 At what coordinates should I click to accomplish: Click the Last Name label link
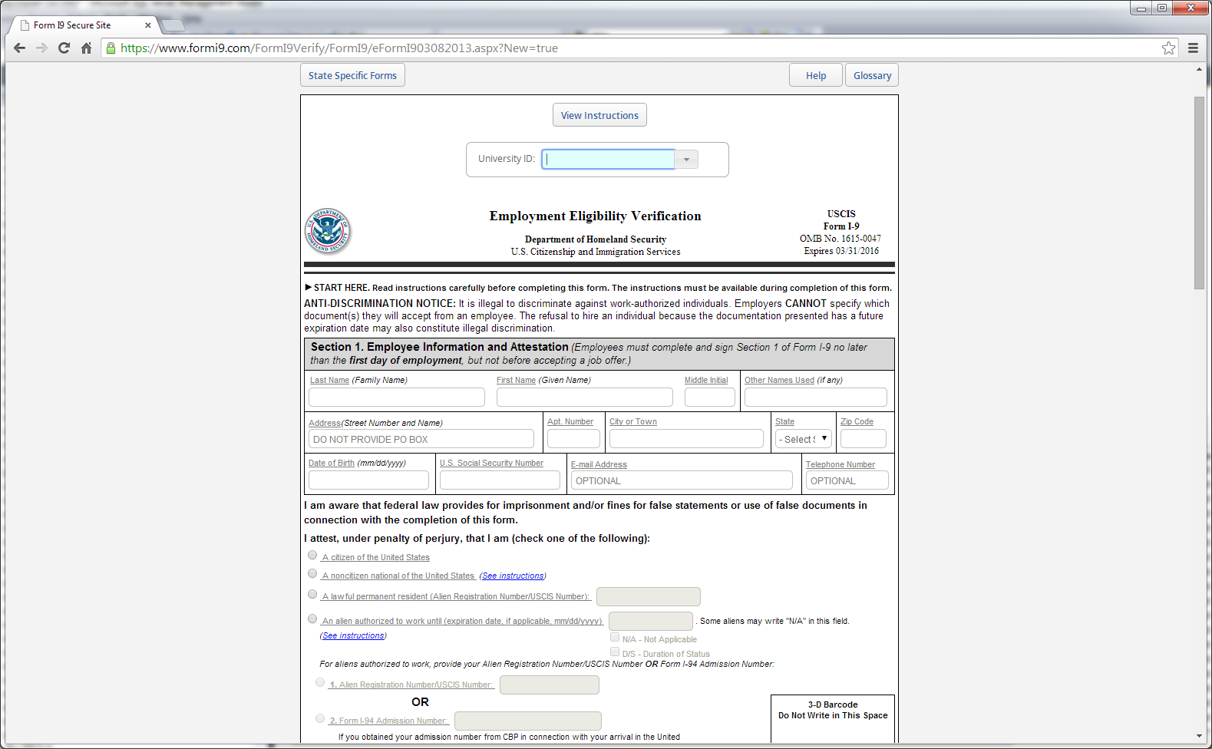pos(329,380)
